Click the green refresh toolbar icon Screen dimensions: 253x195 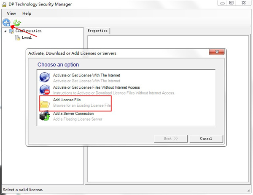click(17, 23)
